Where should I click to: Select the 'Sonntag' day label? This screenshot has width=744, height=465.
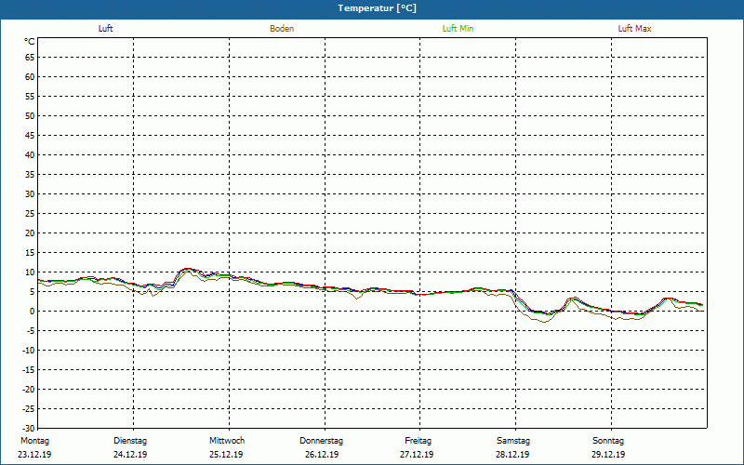(608, 441)
